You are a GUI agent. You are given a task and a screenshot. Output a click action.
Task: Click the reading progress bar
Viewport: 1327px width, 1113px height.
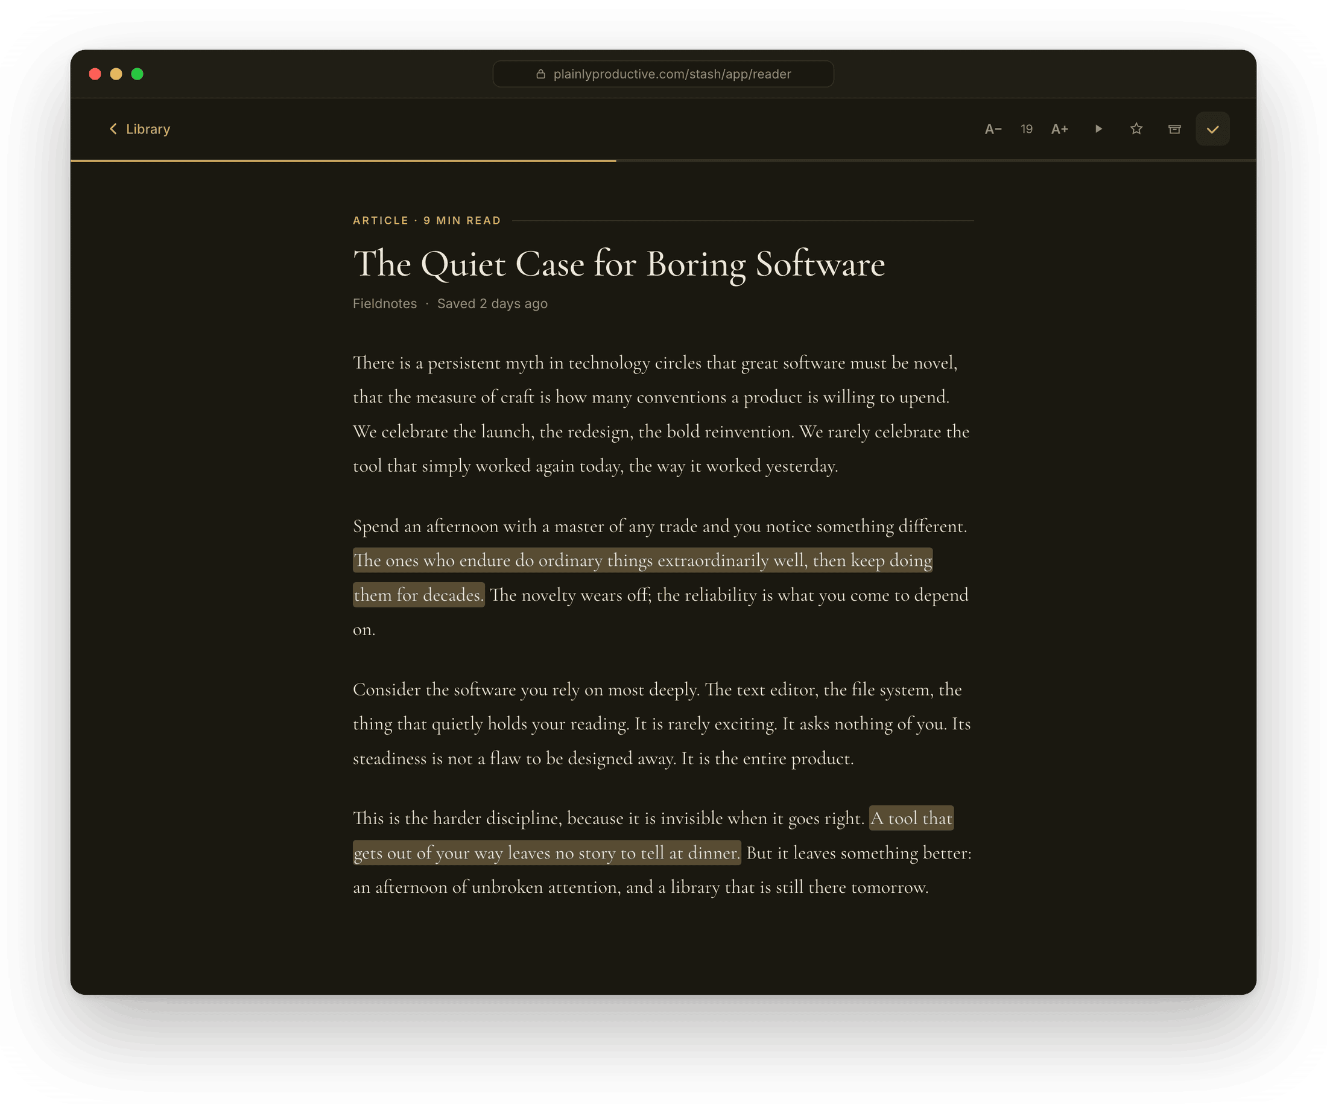pos(663,160)
